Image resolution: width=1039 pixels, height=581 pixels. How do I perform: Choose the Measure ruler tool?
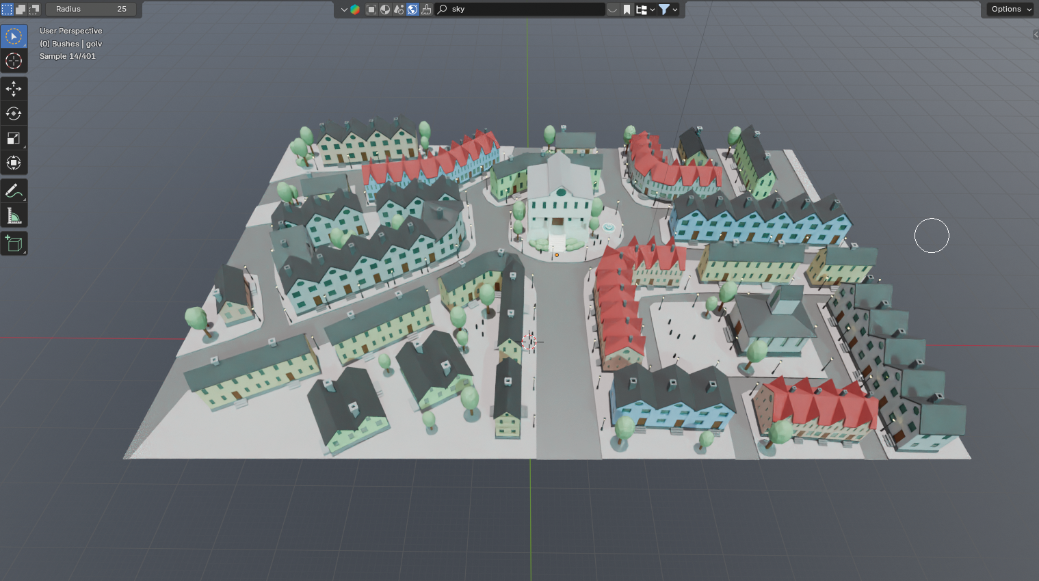tap(14, 216)
